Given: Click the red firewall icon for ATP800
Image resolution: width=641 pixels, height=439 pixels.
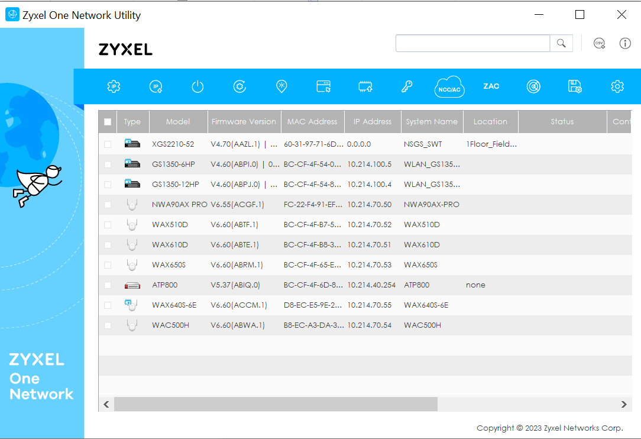Looking at the screenshot, I should coord(132,286).
